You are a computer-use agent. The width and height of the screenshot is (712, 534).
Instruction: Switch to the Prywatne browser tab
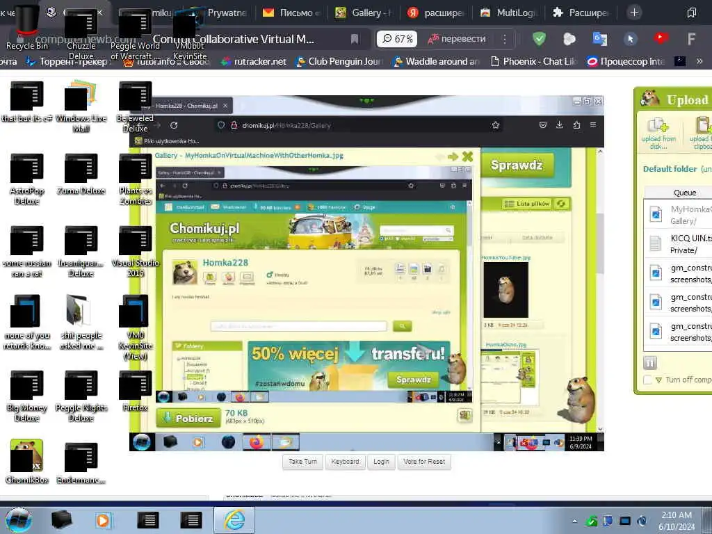point(220,13)
